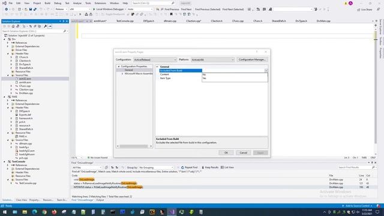The width and height of the screenshot is (384, 216).
Task: Click the bookmark icon in the toolbar
Action: (171, 14)
